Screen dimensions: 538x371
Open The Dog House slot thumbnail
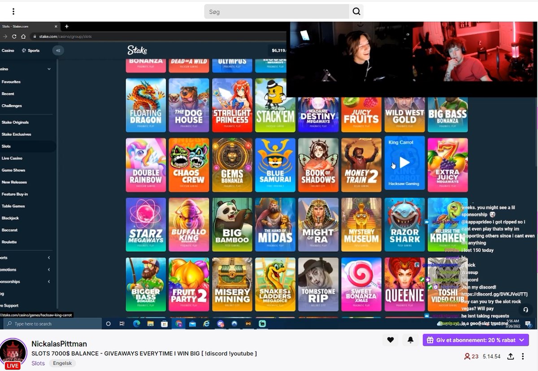pyautogui.click(x=189, y=105)
